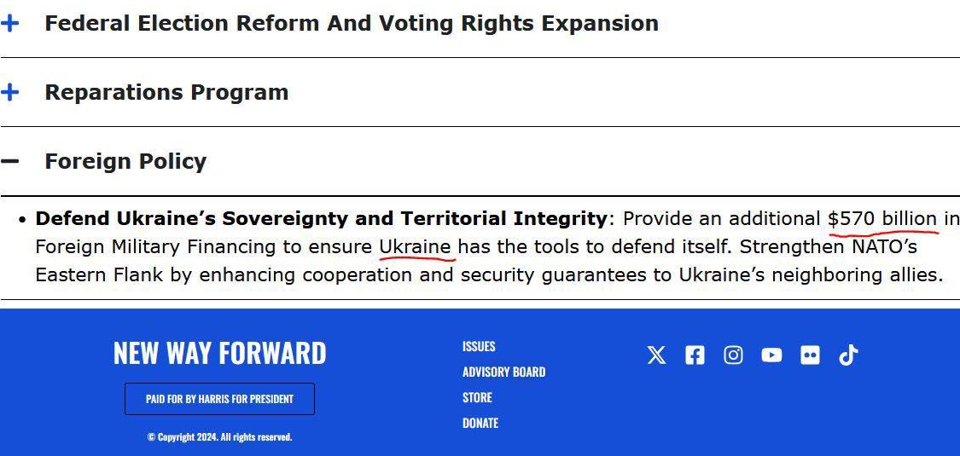
Task: Open the TikTok icon link
Action: pyautogui.click(x=847, y=355)
